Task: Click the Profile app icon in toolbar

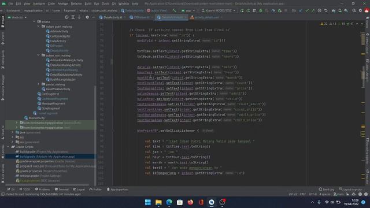Action: point(273,10)
